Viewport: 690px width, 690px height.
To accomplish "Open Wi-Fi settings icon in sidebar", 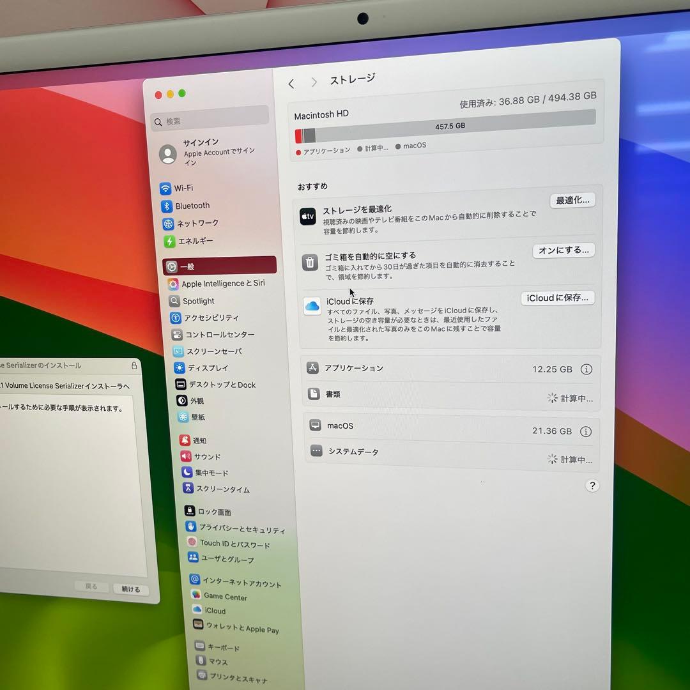I will [165, 188].
